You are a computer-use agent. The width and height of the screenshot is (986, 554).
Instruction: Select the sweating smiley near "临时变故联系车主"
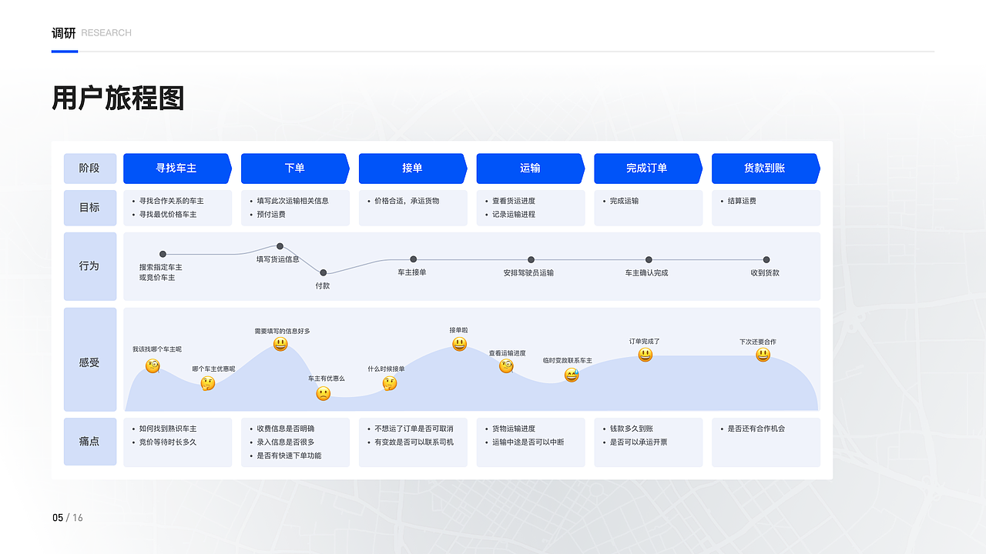(572, 376)
